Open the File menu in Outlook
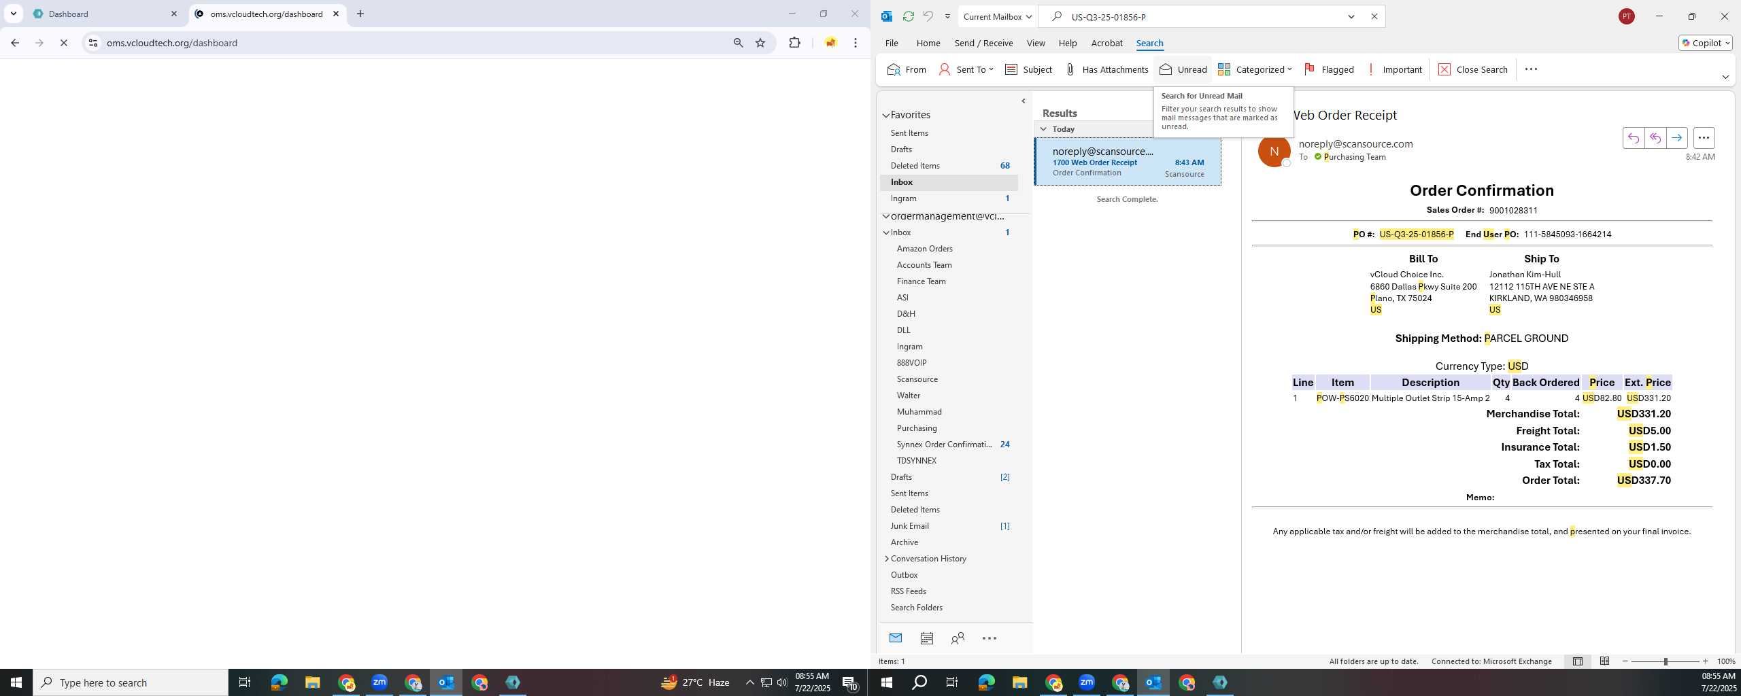Viewport: 1741px width, 696px height. pyautogui.click(x=892, y=43)
